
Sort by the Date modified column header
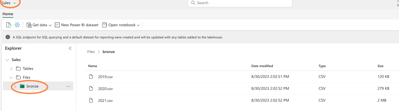coord(262,66)
